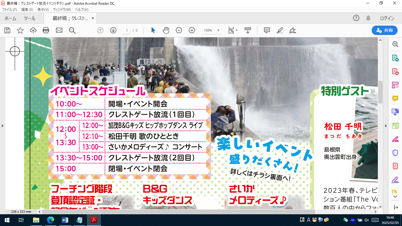This screenshot has width=402, height=226.
Task: Go to next page arrow button
Action: pos(113,30)
